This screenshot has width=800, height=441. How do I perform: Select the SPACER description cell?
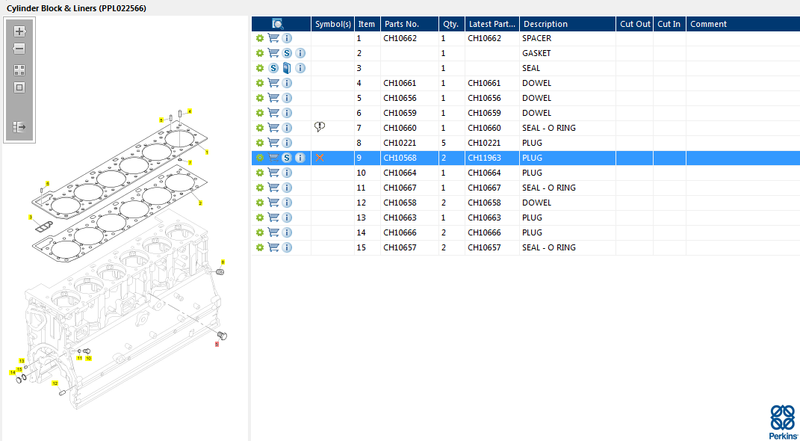(x=537, y=38)
